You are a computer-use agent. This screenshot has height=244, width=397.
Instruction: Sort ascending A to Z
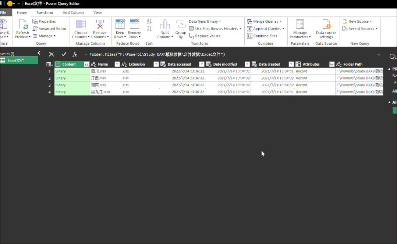pos(149,22)
